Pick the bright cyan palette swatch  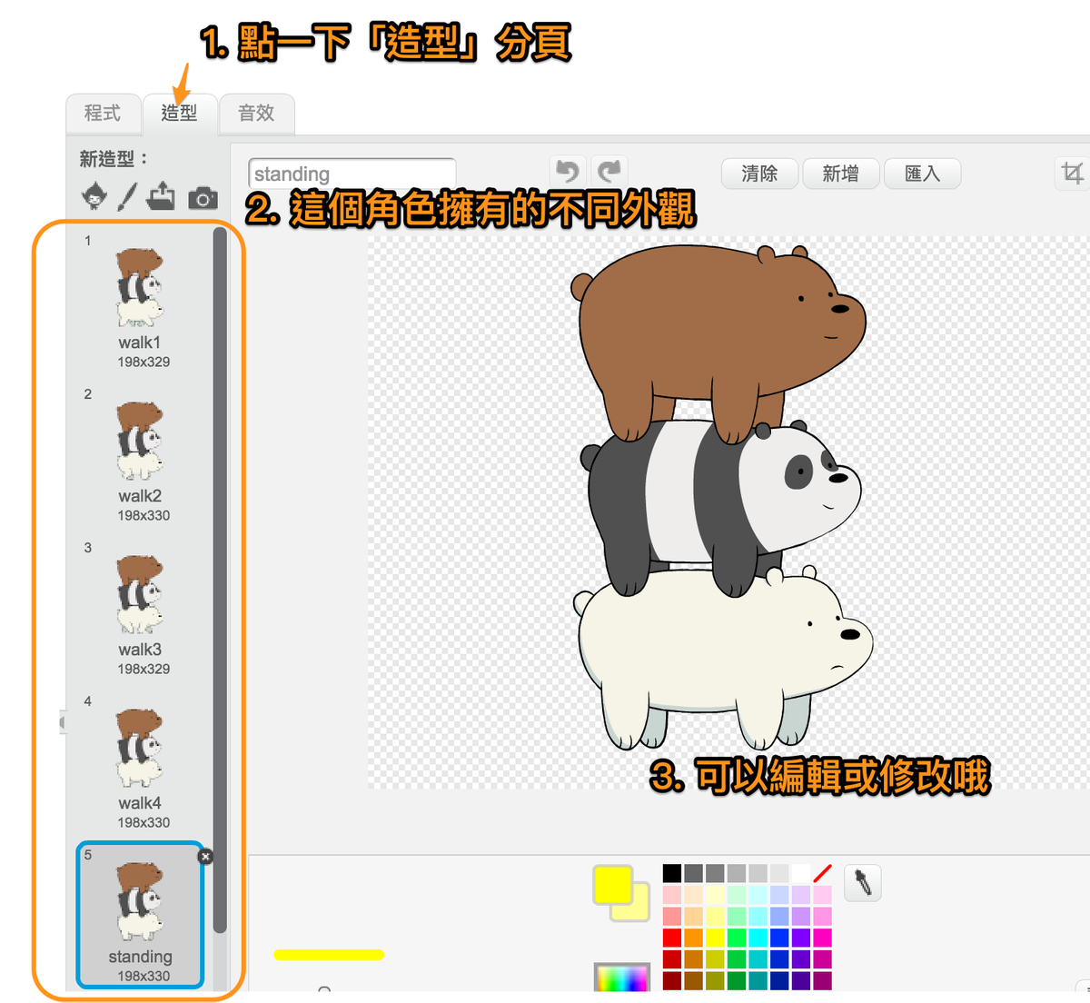pos(758,938)
